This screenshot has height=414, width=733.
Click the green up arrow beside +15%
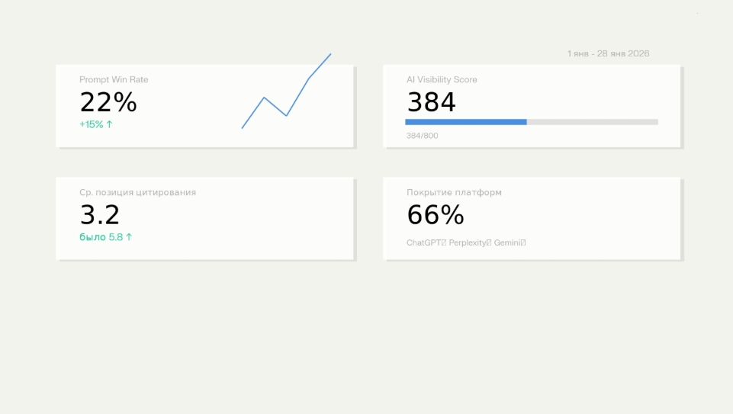pos(109,124)
